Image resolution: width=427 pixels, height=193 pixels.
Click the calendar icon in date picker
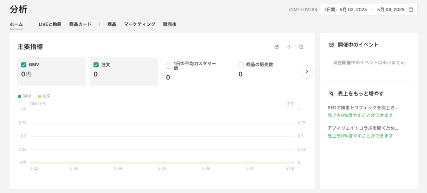tap(411, 10)
